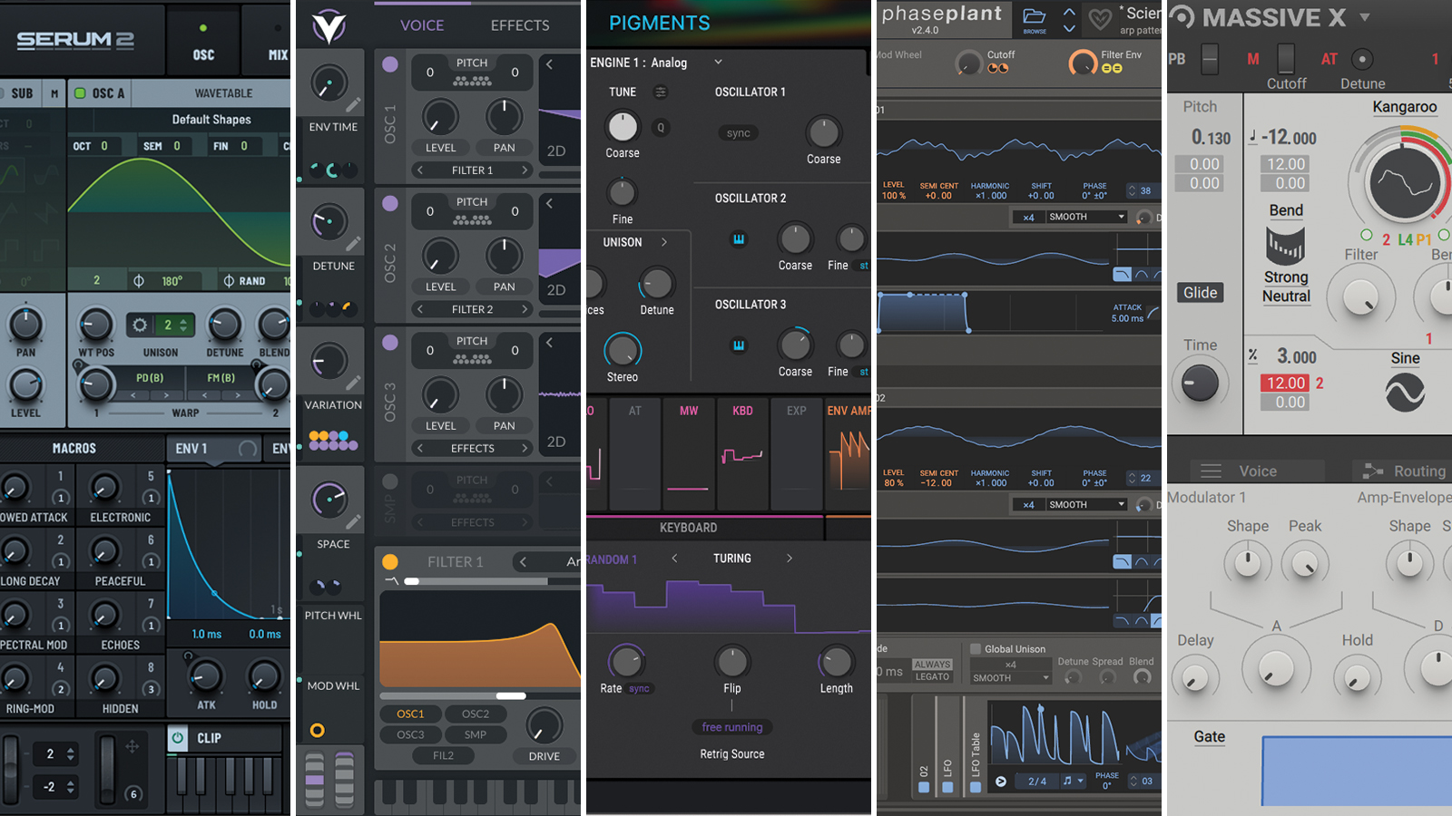Toggle Vital OSC 3 enable dot
Viewport: 1452px width, 816px height.
(390, 343)
